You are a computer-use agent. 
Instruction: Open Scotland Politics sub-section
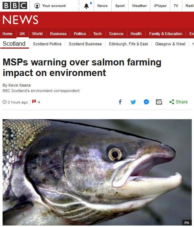pos(47,44)
